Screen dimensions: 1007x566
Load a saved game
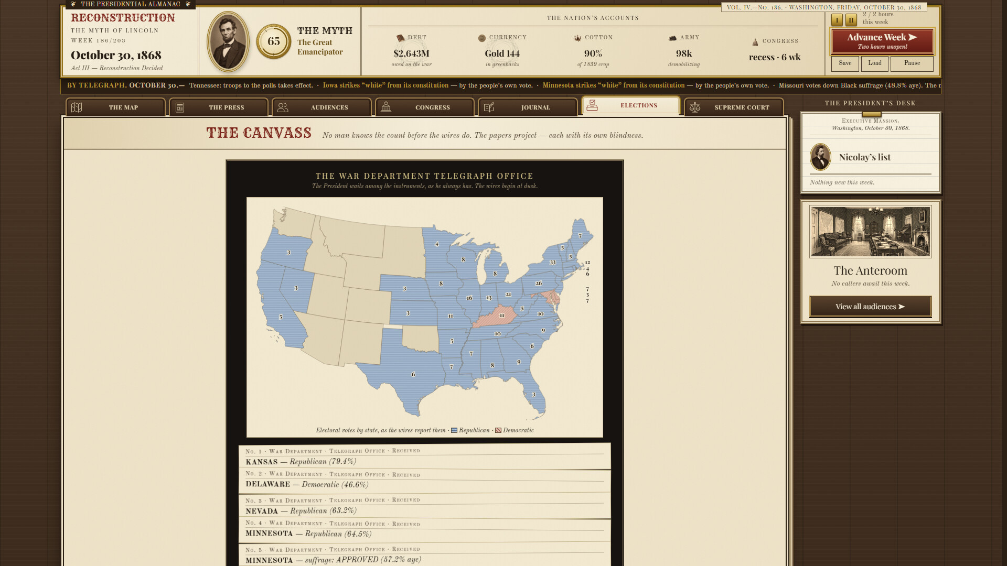[x=875, y=63]
